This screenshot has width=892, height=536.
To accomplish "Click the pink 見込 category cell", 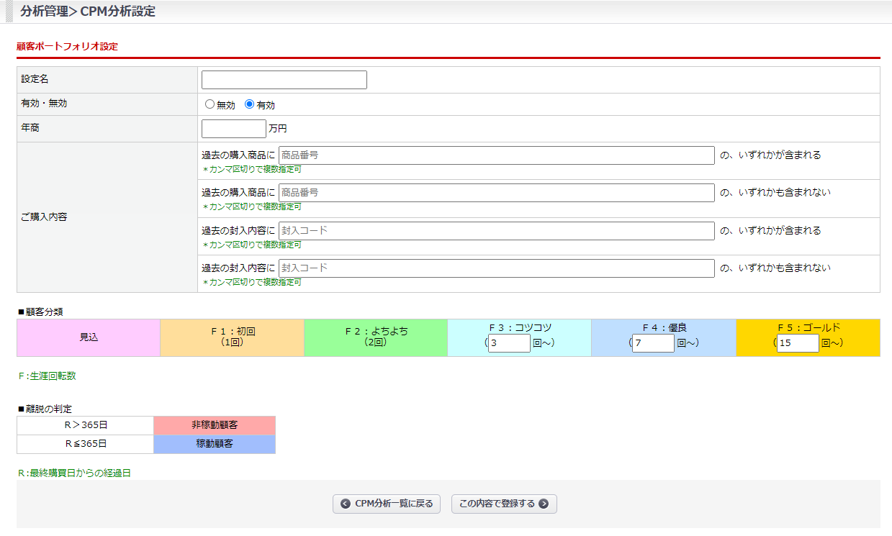I will tap(89, 337).
